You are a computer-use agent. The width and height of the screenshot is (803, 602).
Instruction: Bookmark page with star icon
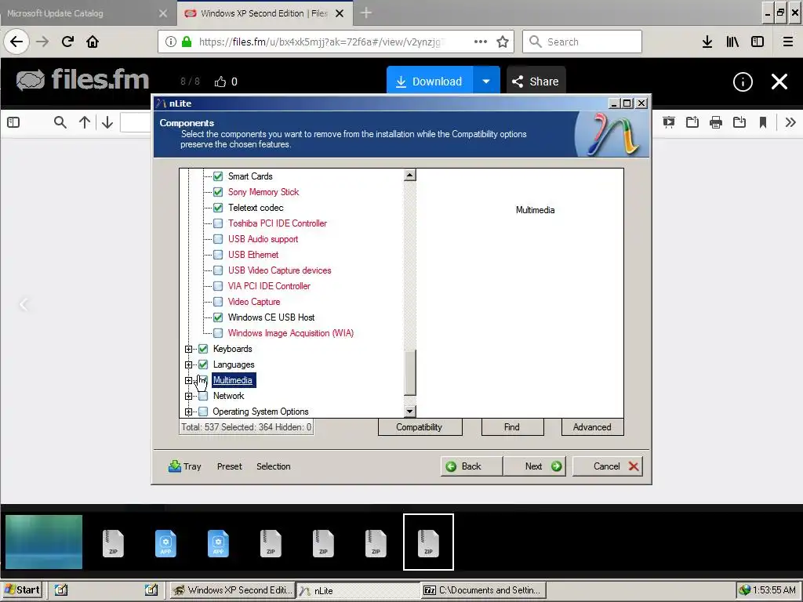[503, 42]
